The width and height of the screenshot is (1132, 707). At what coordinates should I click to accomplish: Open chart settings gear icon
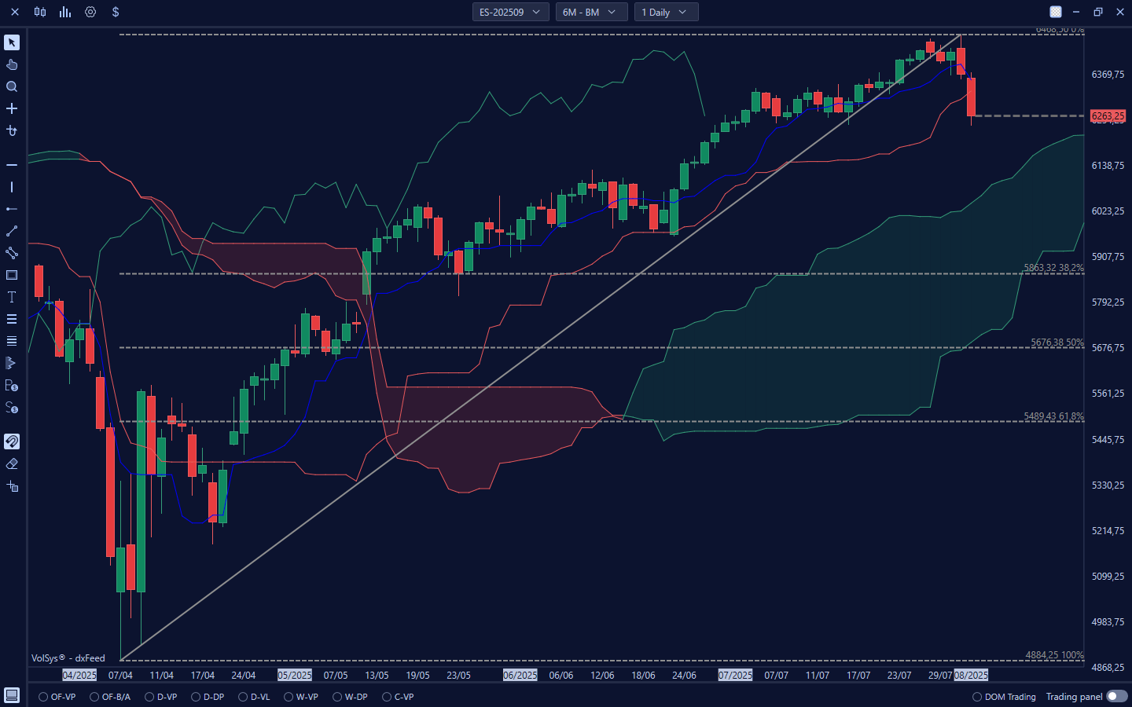click(90, 12)
